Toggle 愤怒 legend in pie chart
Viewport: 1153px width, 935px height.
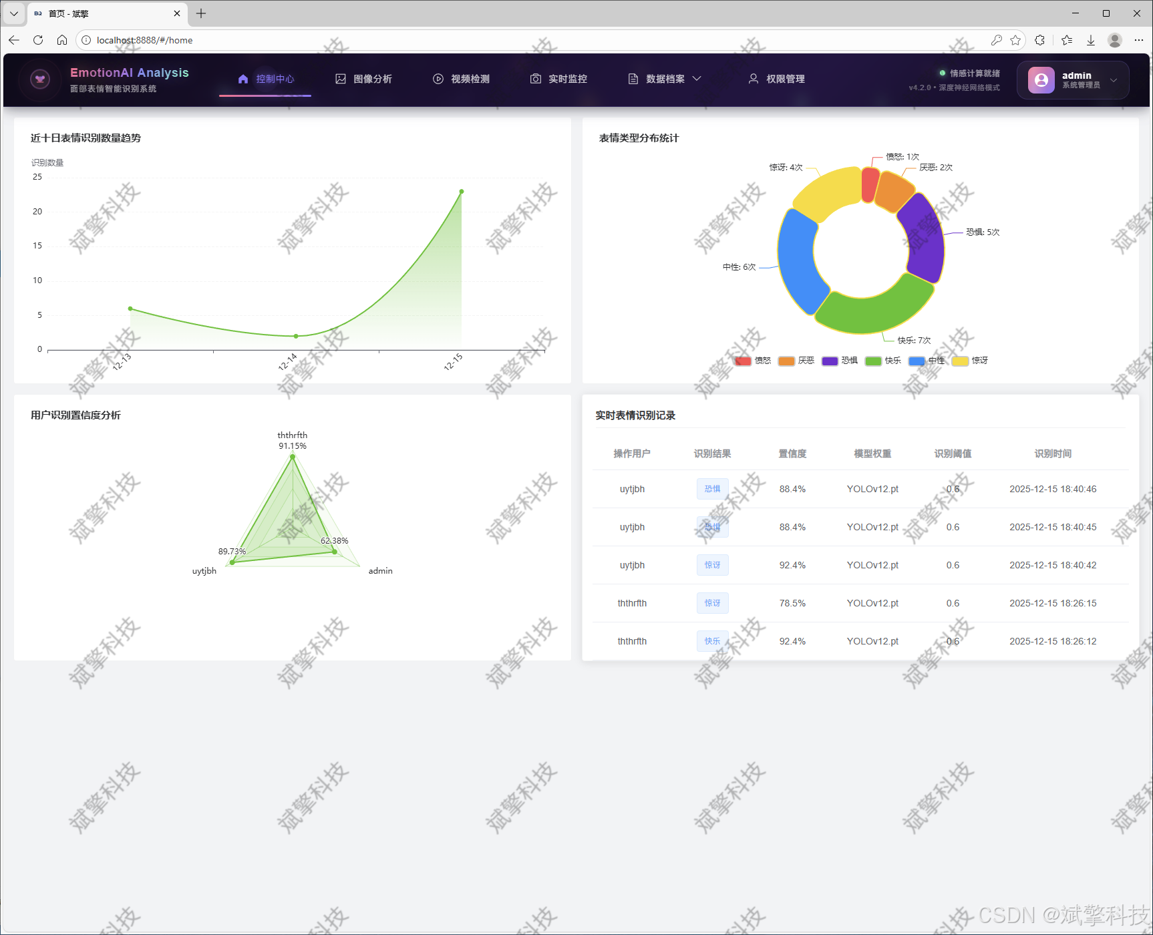(753, 361)
